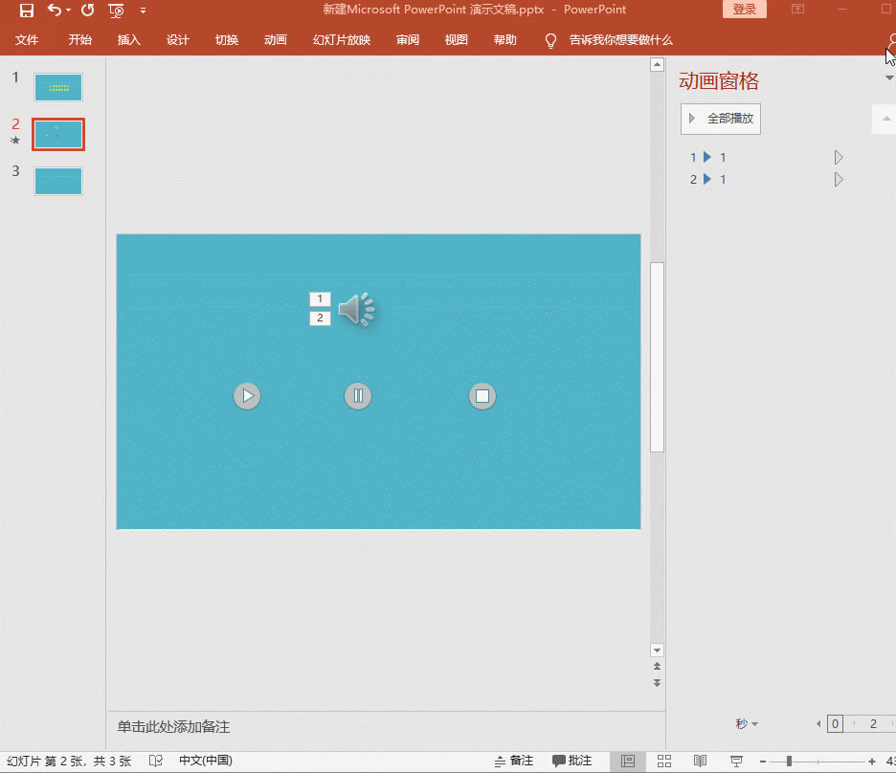Toggle the 备注 notes pane

coord(513,761)
